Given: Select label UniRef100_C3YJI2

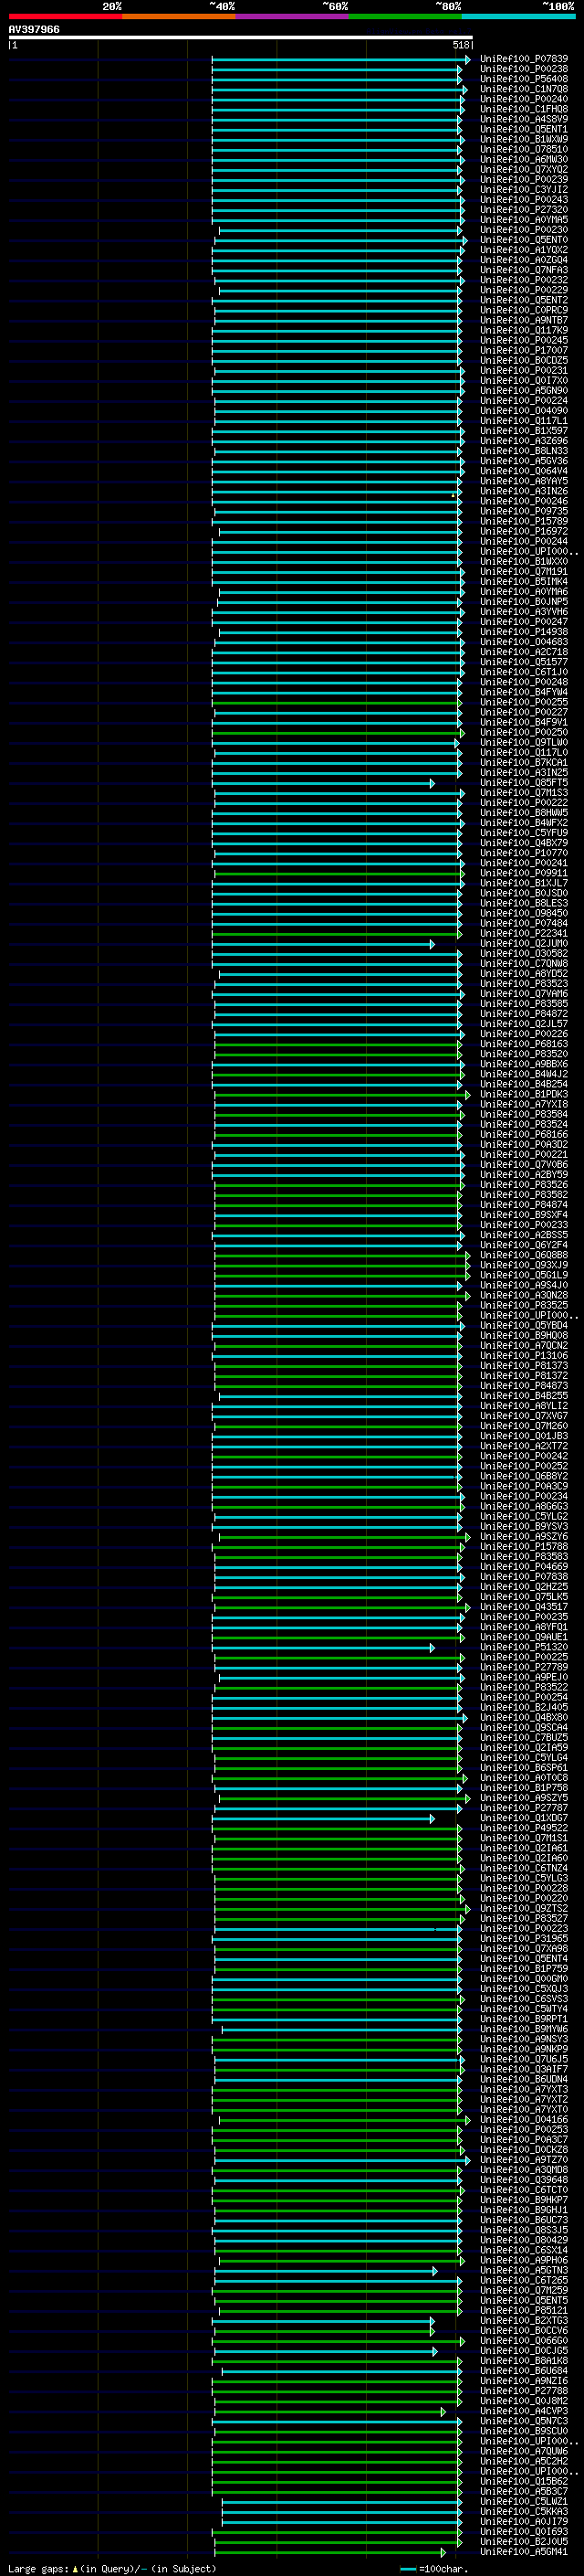Looking at the screenshot, I should (x=523, y=189).
